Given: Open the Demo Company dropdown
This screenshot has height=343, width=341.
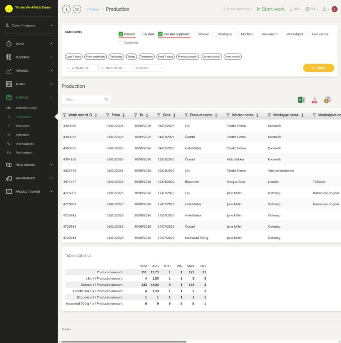Looking at the screenshot, I should point(29,25).
